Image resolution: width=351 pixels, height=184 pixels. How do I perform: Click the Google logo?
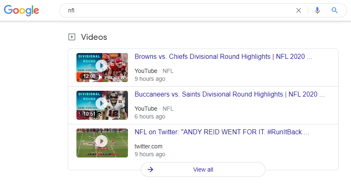point(22,10)
